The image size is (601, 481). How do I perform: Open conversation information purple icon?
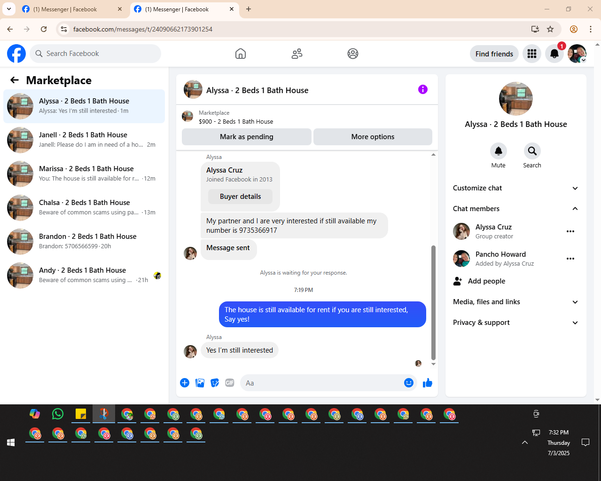coord(423,89)
